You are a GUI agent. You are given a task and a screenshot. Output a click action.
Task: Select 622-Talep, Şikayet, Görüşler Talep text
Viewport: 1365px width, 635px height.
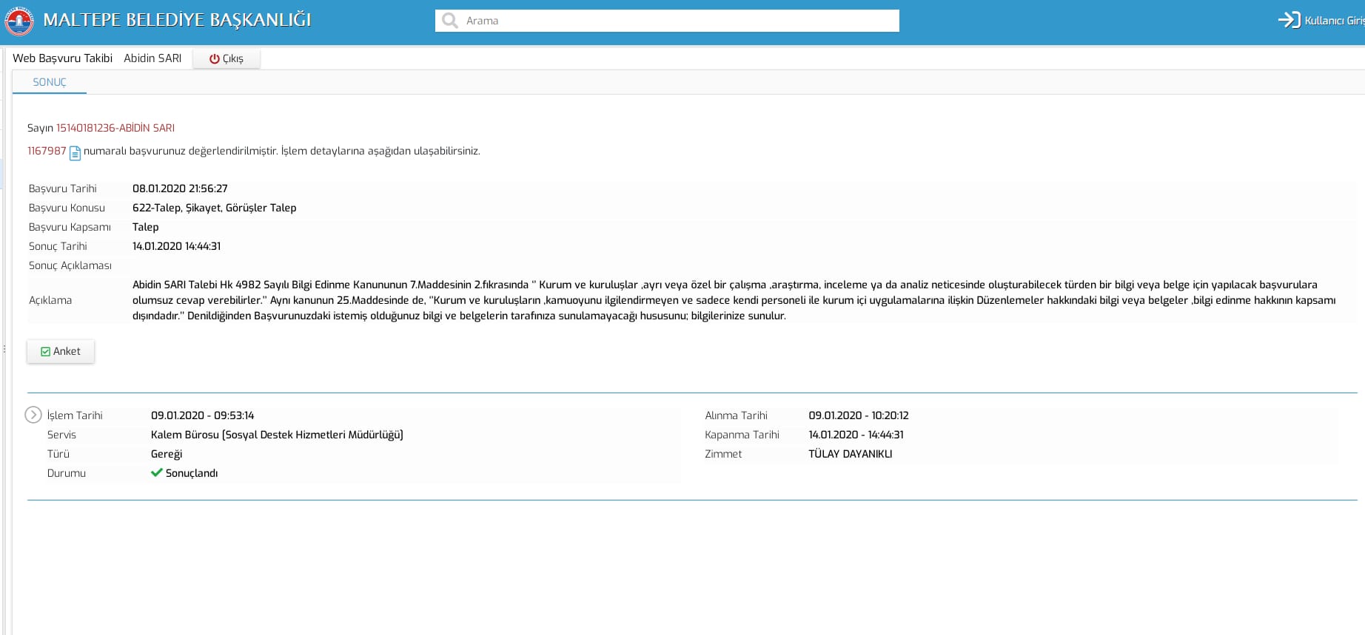215,208
